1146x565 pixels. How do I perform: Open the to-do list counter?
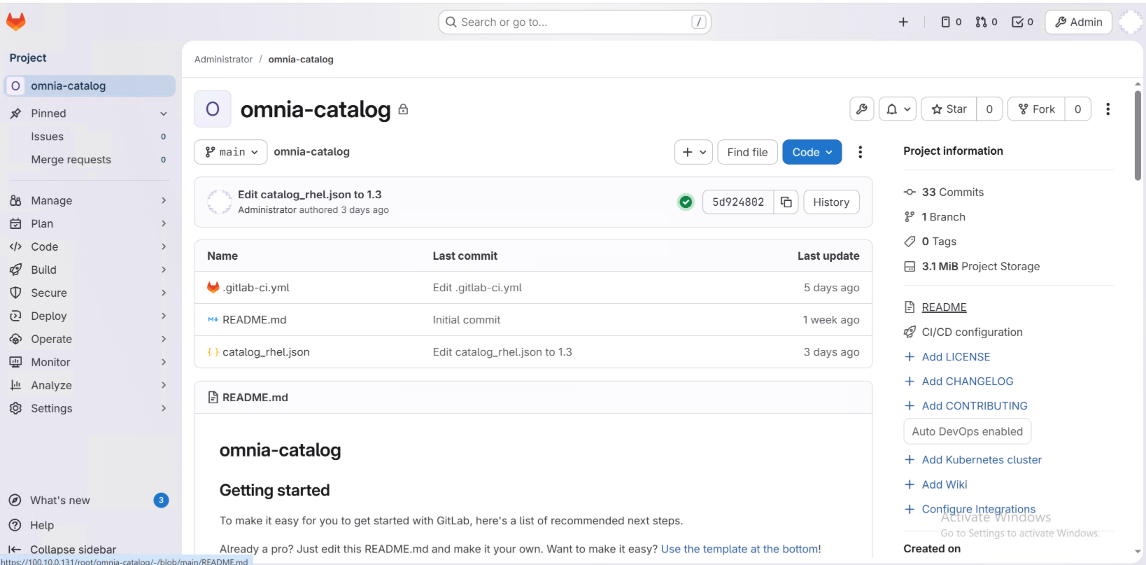coord(1022,22)
